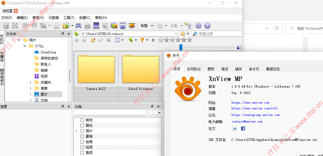
Task: Switch to the 许可协议 tab
Action: 194,69
